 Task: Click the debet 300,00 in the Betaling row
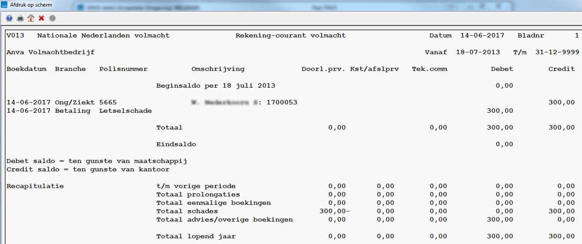coord(500,111)
